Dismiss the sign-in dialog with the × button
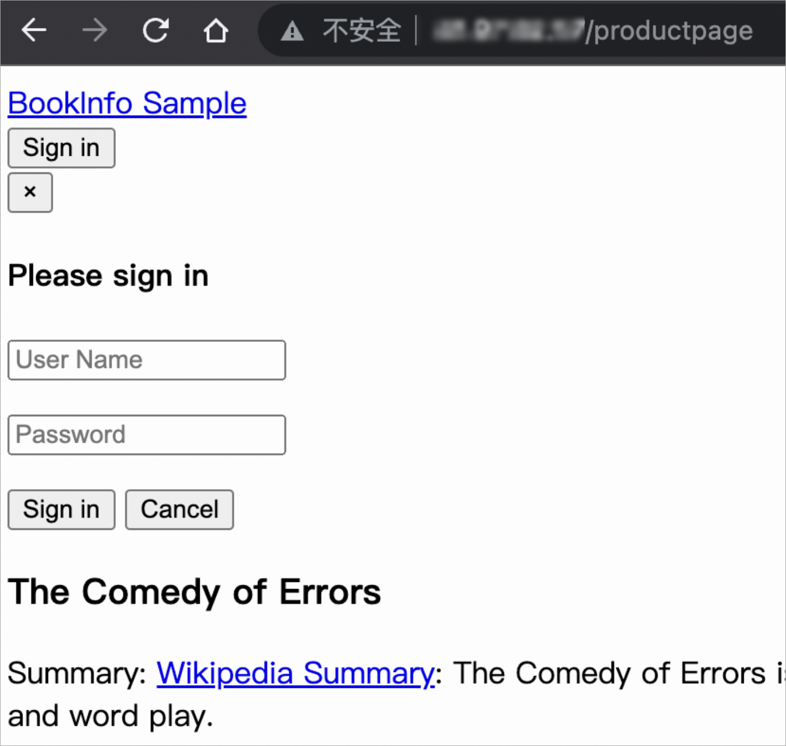 click(x=30, y=192)
